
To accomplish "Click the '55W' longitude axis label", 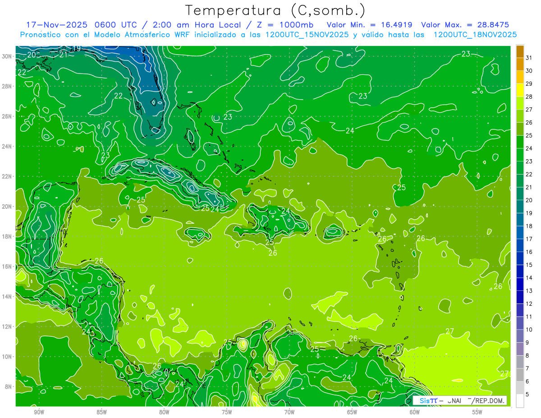I will [x=477, y=412].
